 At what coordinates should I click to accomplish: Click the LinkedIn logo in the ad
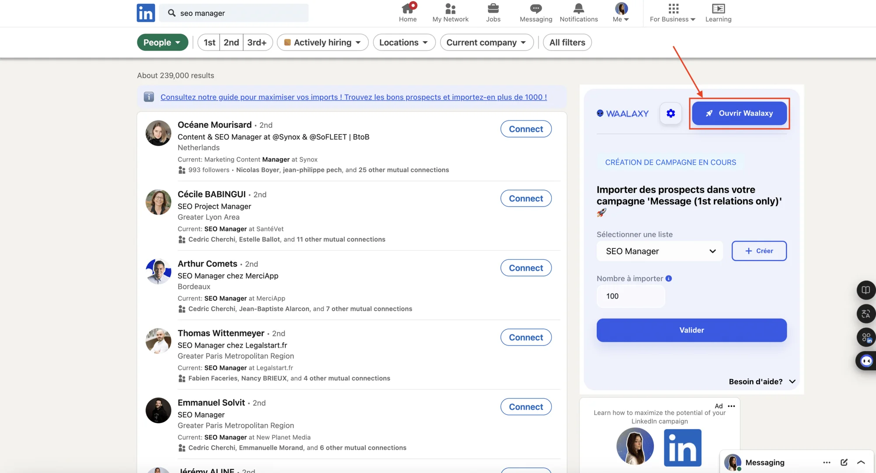point(682,448)
